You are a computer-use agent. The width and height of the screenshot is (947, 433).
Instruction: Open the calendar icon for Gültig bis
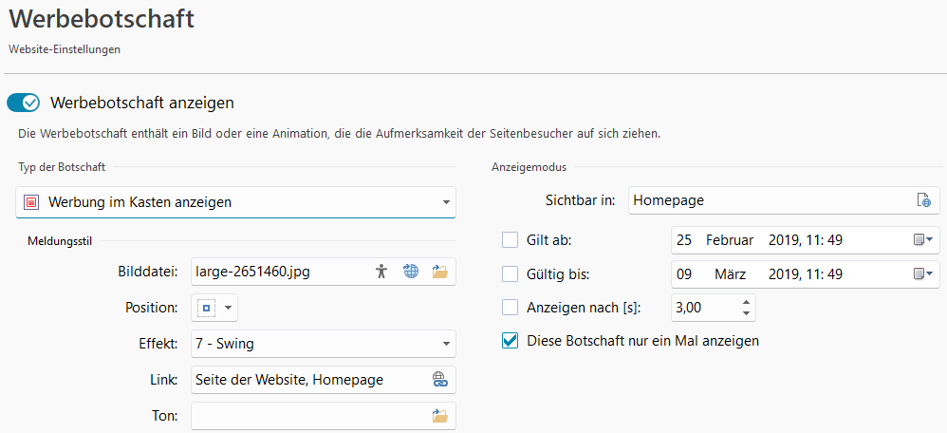point(923,274)
